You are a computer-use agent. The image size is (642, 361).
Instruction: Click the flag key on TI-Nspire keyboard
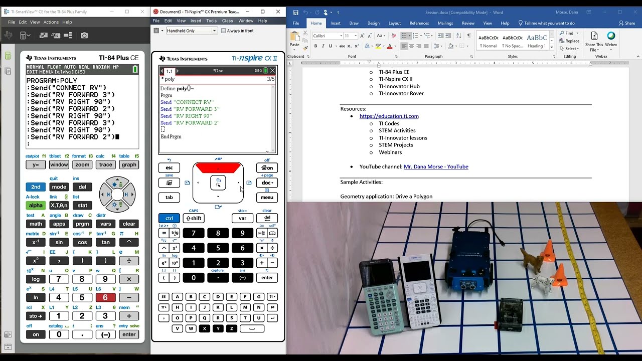click(x=272, y=307)
